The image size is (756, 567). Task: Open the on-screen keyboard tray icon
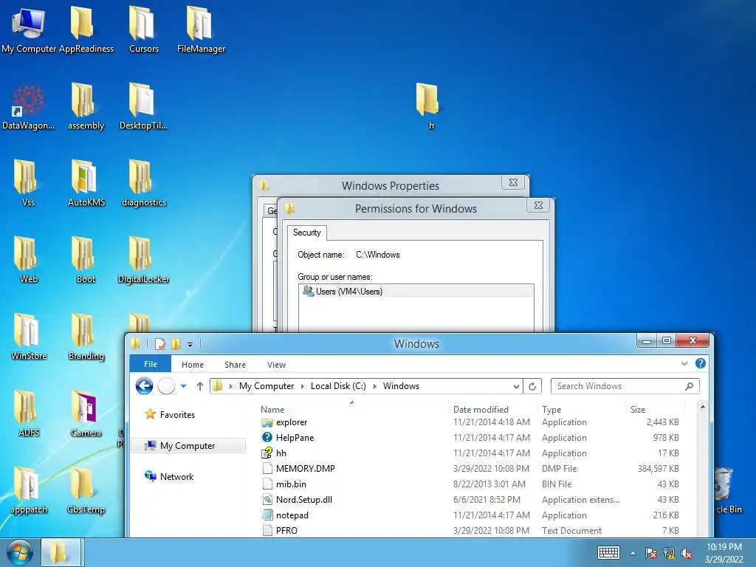[608, 552]
